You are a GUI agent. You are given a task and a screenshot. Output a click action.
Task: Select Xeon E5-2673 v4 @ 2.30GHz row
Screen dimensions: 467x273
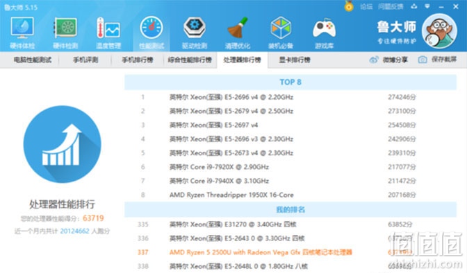click(290, 153)
